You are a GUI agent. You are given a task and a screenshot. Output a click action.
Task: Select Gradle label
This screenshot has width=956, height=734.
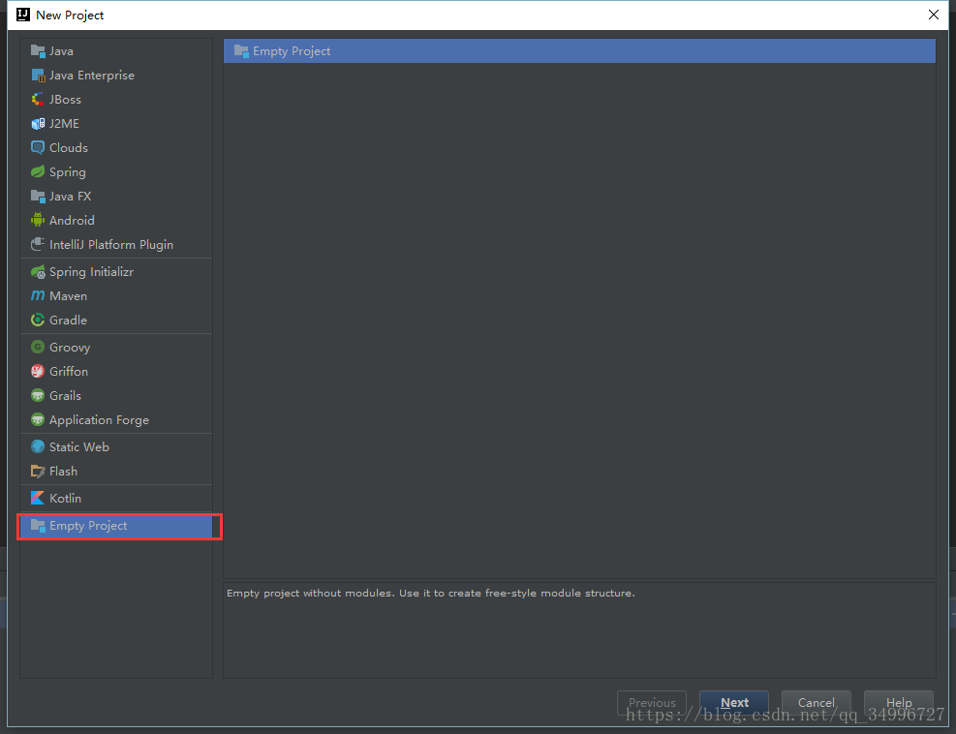[x=68, y=321]
